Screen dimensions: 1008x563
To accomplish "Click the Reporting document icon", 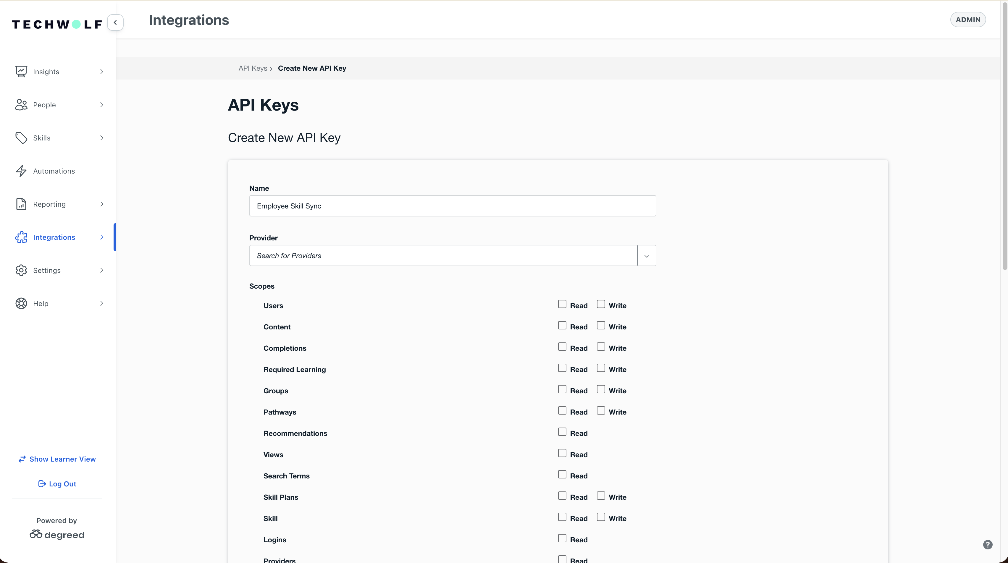I will point(21,204).
